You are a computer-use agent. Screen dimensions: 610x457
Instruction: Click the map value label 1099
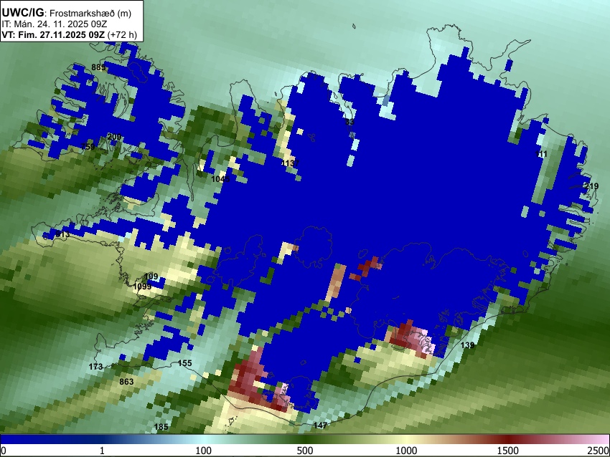[x=142, y=287]
